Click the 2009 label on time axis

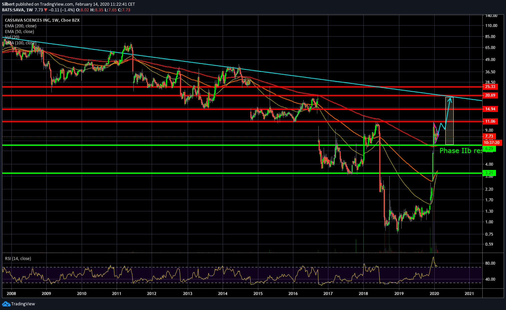pyautogui.click(x=46, y=294)
